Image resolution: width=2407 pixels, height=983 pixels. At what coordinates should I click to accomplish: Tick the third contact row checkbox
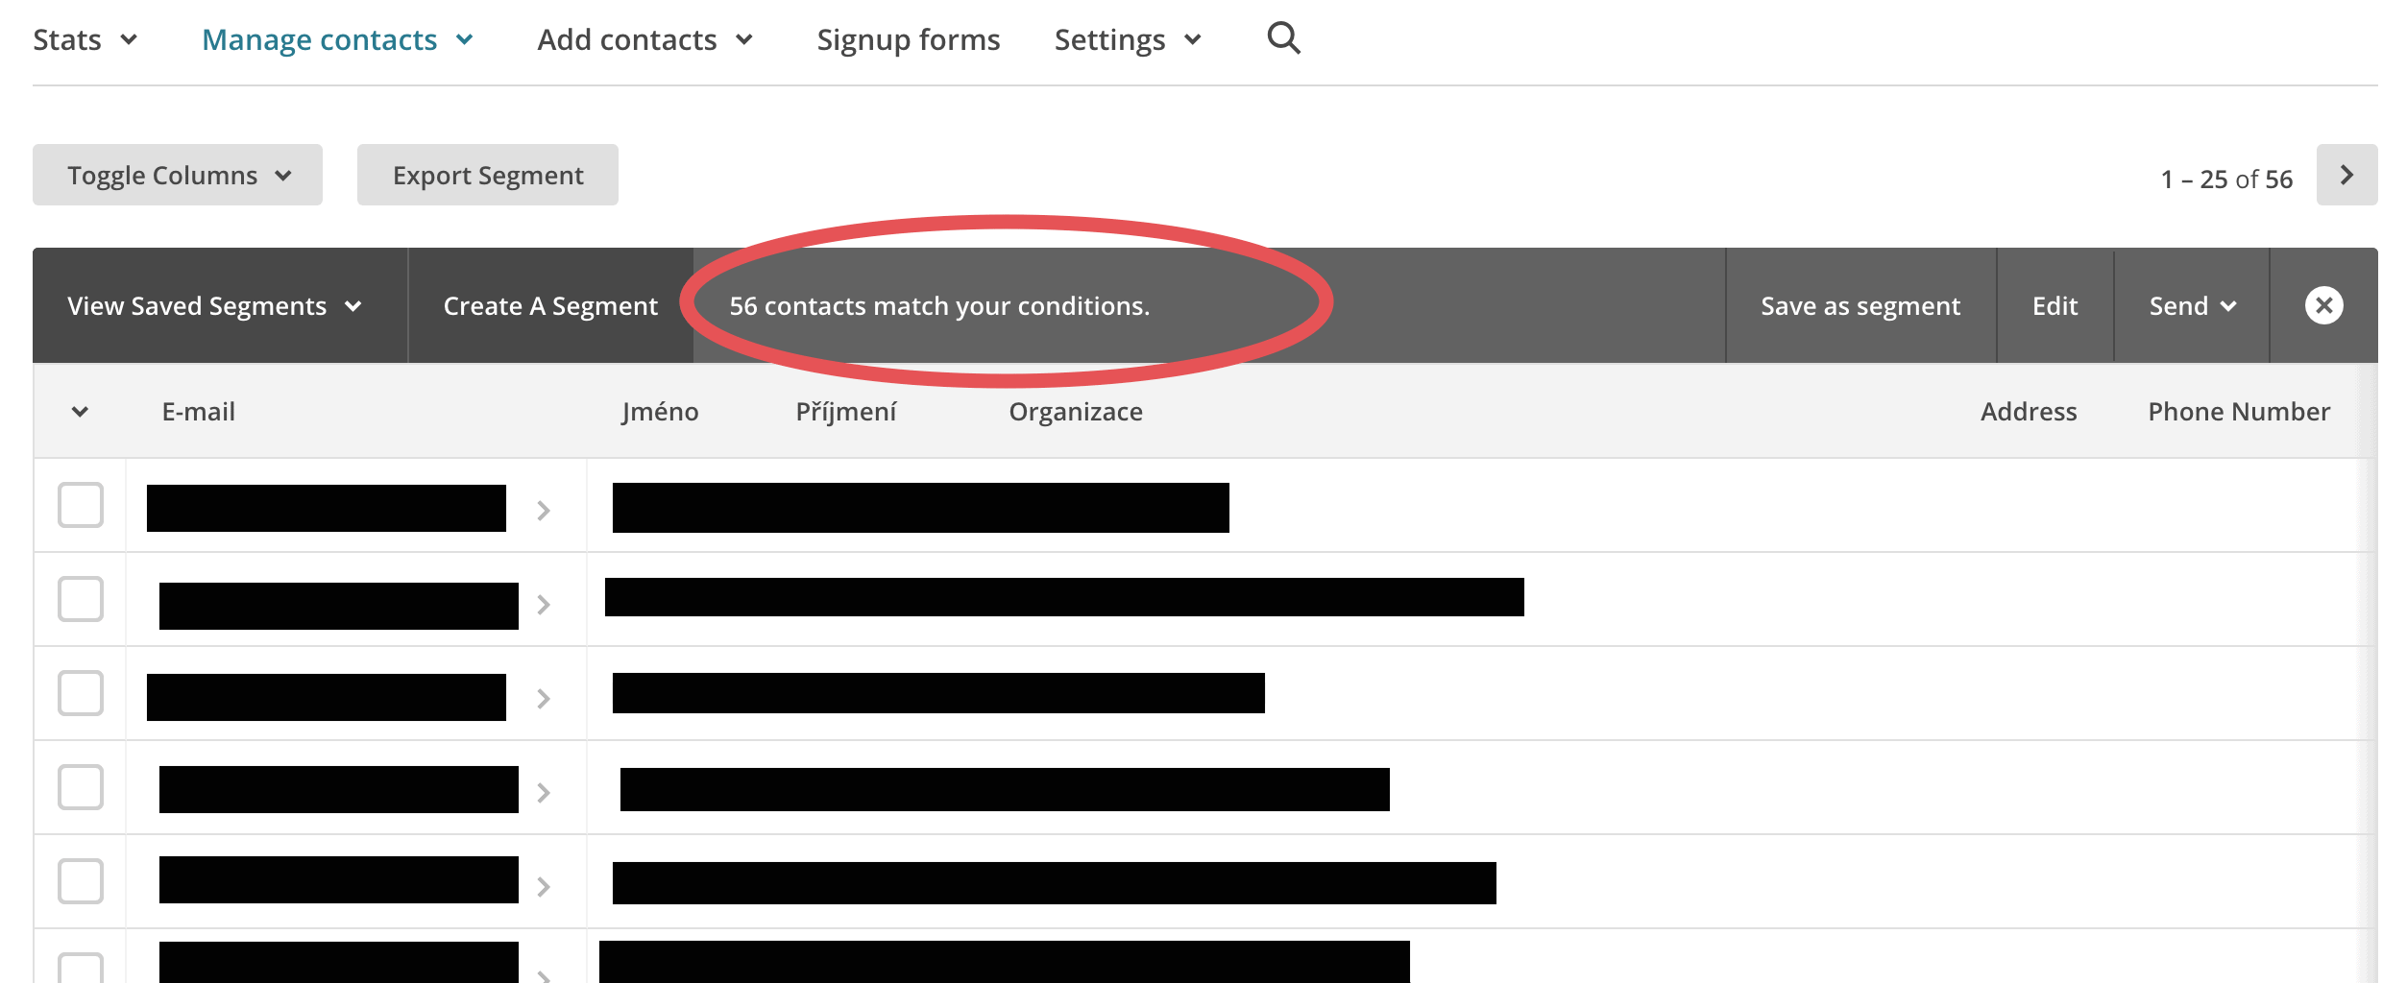click(x=81, y=693)
